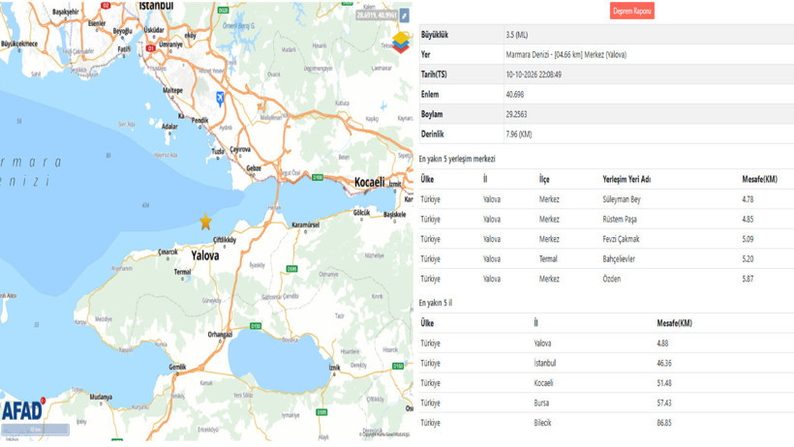The image size is (794, 447).
Task: Click the D150 road badge near Orhangazi
Action: point(256,326)
